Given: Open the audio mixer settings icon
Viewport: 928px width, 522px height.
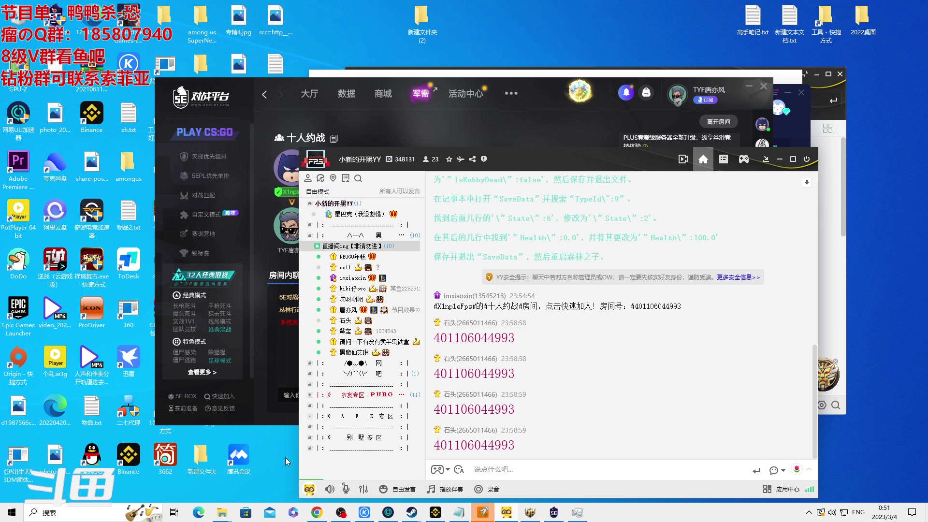Looking at the screenshot, I should coord(363,489).
